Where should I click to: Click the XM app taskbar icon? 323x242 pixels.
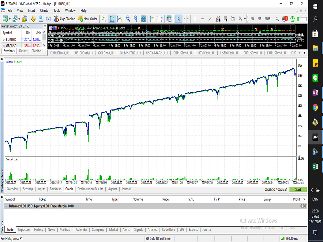pos(315,136)
